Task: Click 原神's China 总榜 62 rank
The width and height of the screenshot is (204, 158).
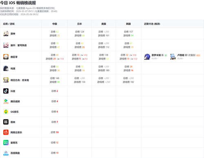Action: tap(55, 32)
